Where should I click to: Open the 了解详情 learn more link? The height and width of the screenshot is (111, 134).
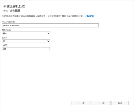coord(89,16)
